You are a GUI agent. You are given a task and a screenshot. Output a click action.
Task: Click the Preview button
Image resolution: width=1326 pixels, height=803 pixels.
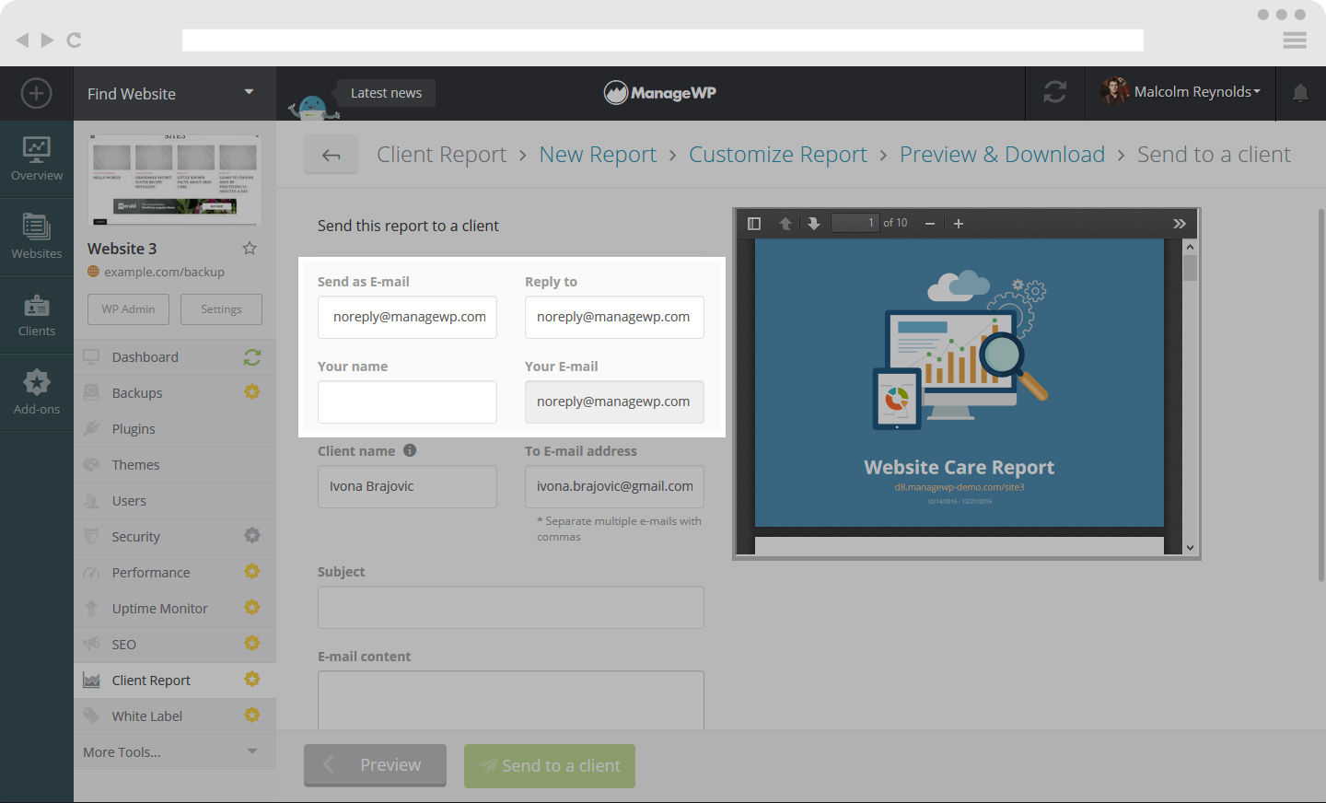click(x=375, y=765)
